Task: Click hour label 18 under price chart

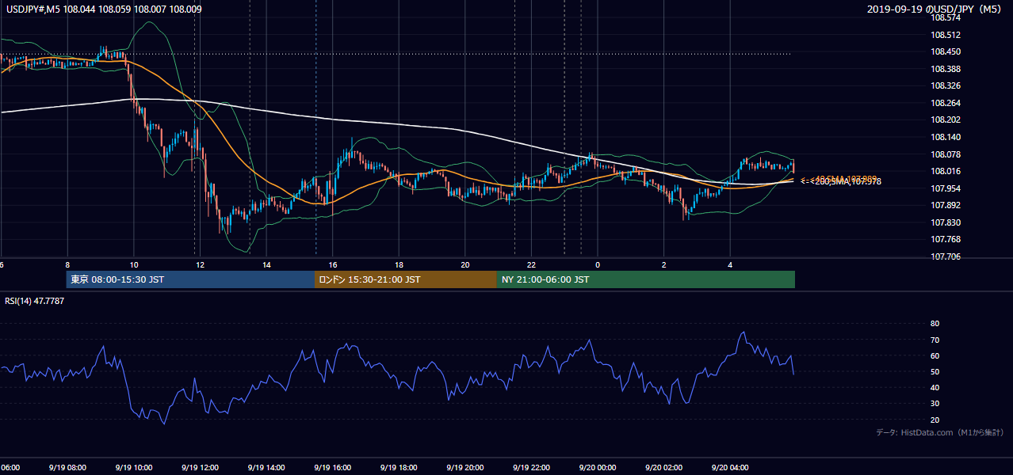Action: [399, 265]
